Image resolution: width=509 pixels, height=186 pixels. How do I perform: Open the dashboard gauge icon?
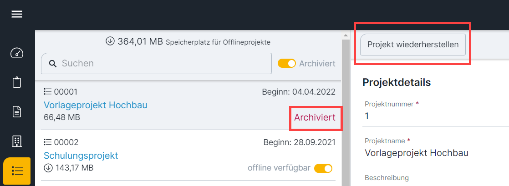point(17,53)
